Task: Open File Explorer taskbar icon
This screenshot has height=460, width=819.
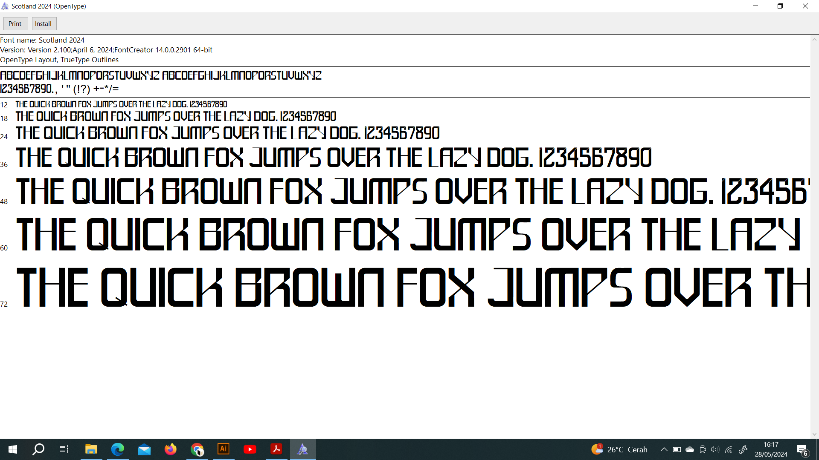Action: click(x=91, y=449)
